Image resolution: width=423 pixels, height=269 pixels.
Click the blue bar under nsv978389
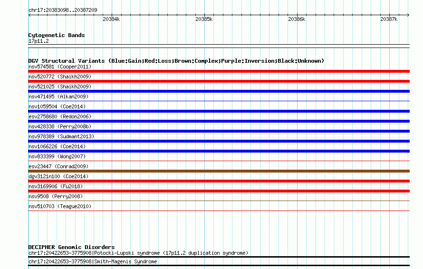click(x=219, y=141)
